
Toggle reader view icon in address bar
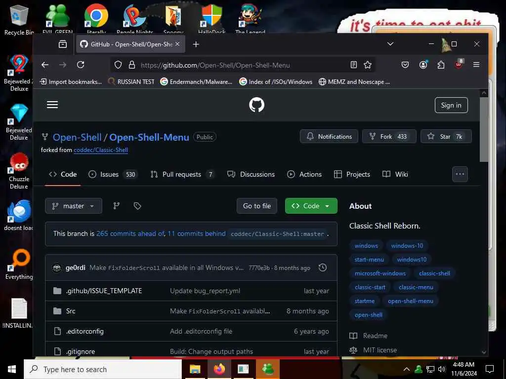click(354, 65)
